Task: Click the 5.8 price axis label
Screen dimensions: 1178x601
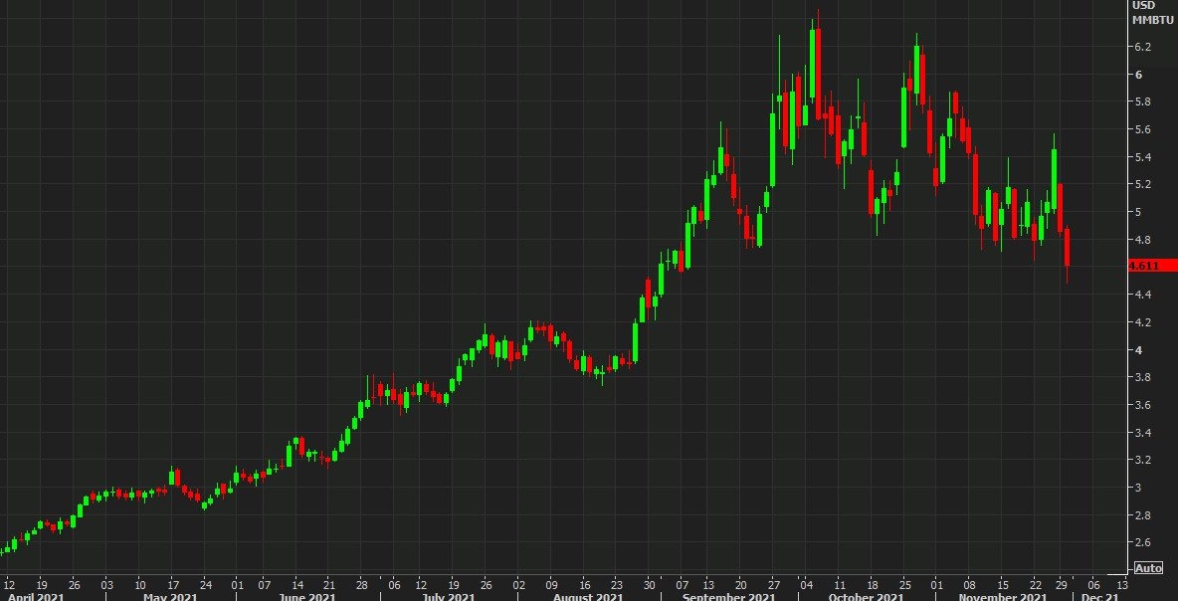Action: click(x=1143, y=102)
